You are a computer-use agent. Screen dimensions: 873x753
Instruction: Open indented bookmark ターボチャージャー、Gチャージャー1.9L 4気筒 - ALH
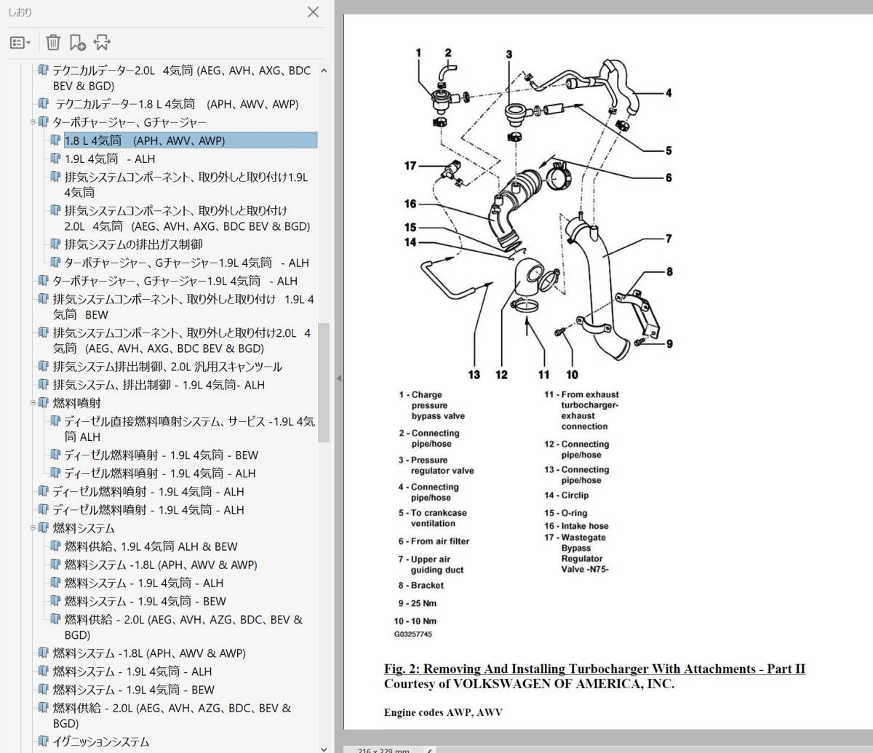pos(186,263)
